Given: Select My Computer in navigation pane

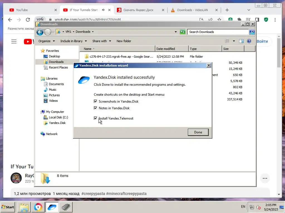Looking at the screenshot, I should tap(55, 112).
